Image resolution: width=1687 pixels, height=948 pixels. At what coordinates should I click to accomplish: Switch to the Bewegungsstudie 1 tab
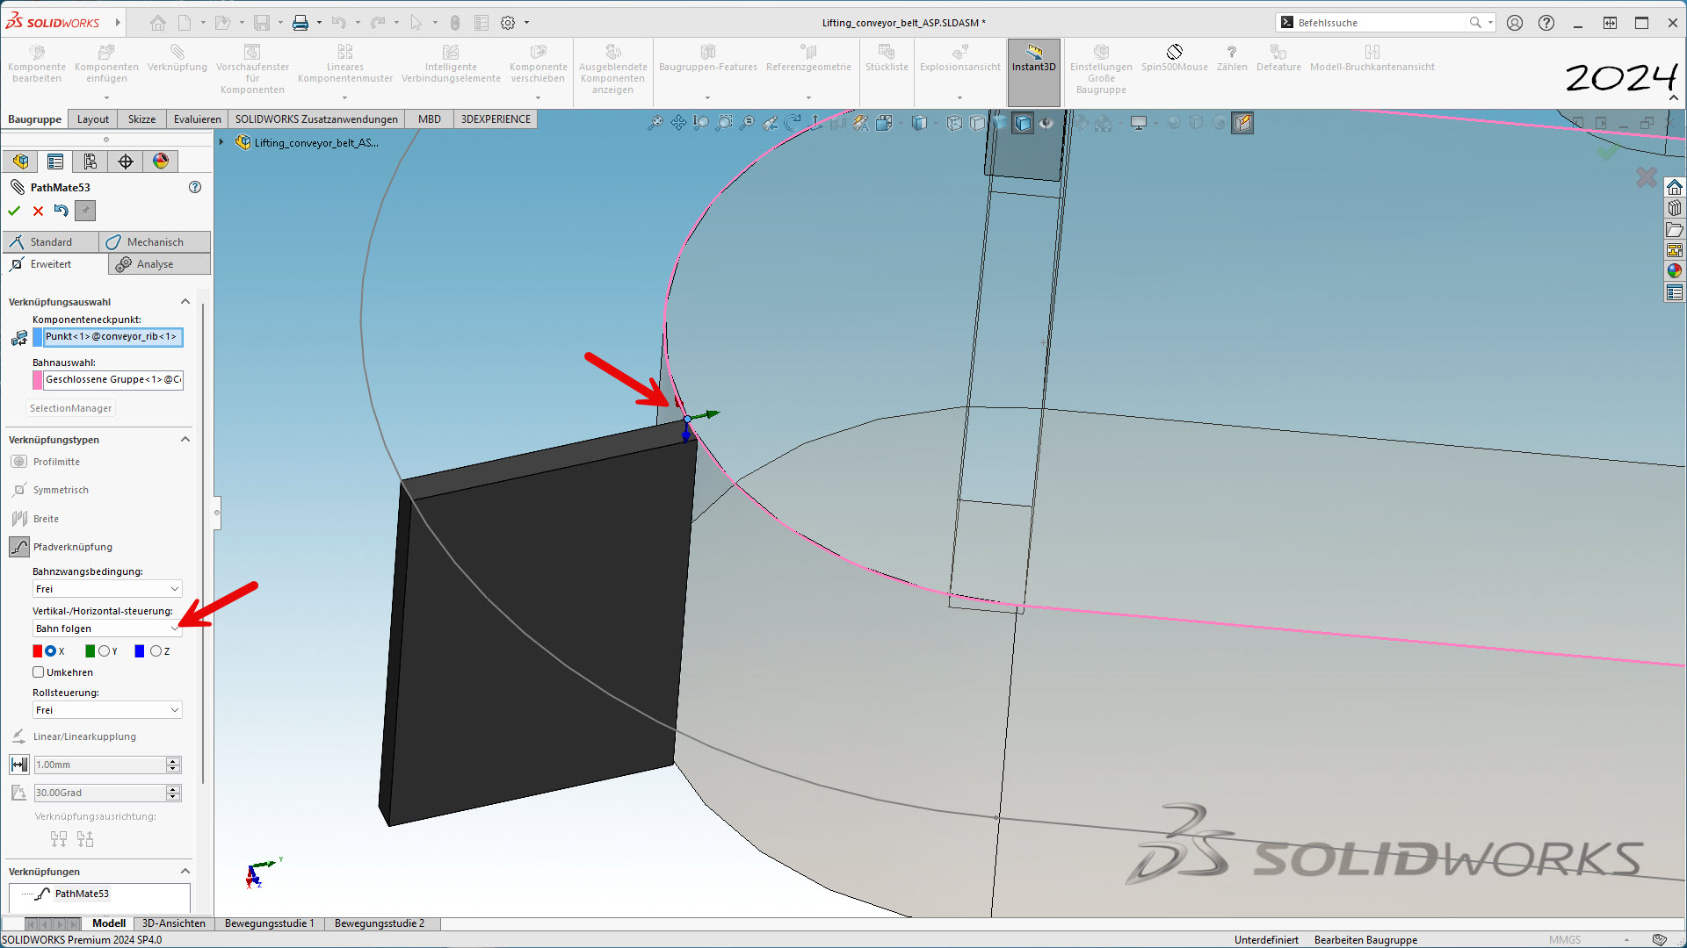point(269,923)
